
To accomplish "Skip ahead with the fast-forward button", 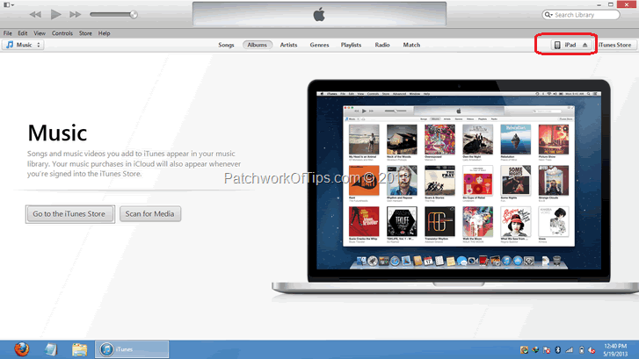I will pyautogui.click(x=75, y=15).
